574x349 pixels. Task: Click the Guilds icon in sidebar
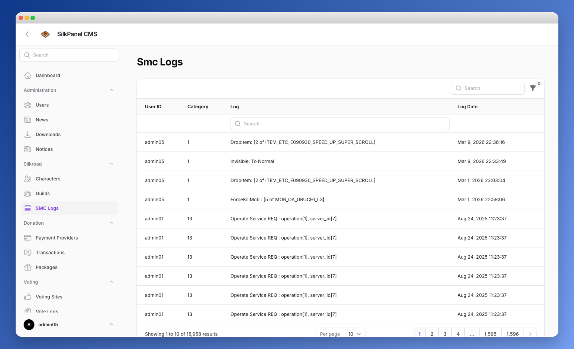28,193
